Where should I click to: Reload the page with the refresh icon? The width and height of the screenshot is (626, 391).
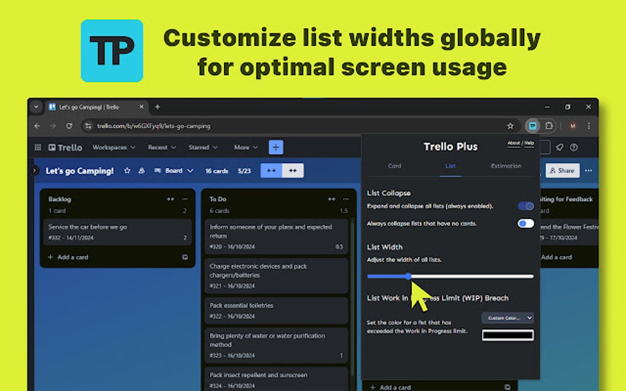(x=69, y=126)
